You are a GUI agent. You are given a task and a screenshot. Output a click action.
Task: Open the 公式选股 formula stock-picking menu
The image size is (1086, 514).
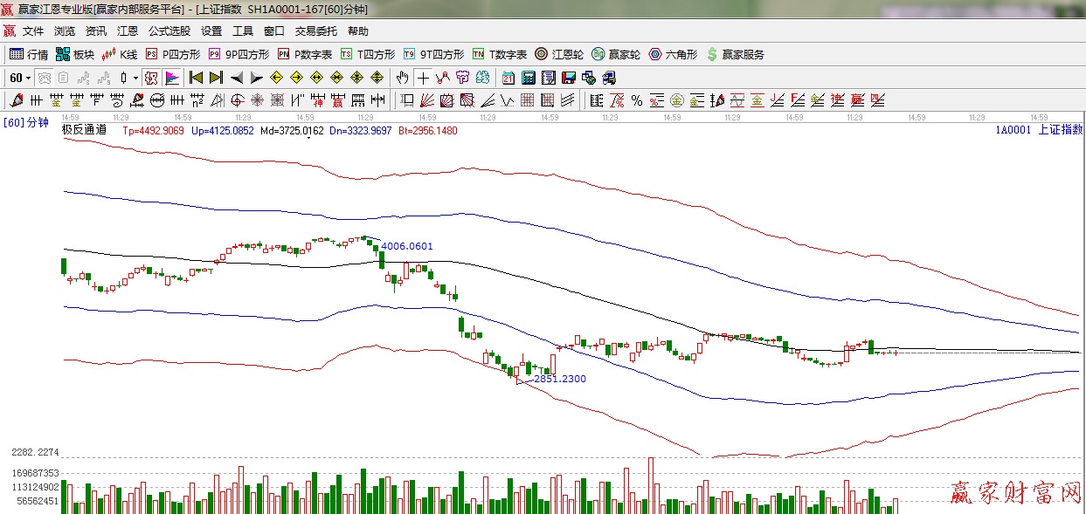169,31
